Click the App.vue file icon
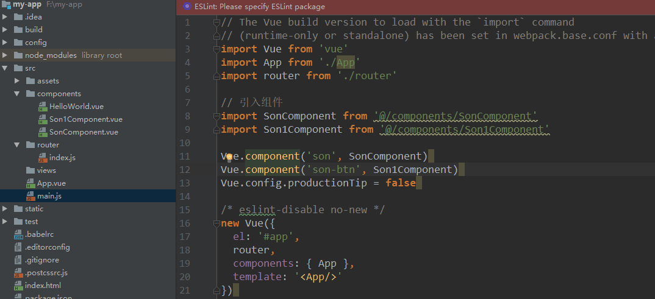The image size is (655, 299). pos(30,183)
